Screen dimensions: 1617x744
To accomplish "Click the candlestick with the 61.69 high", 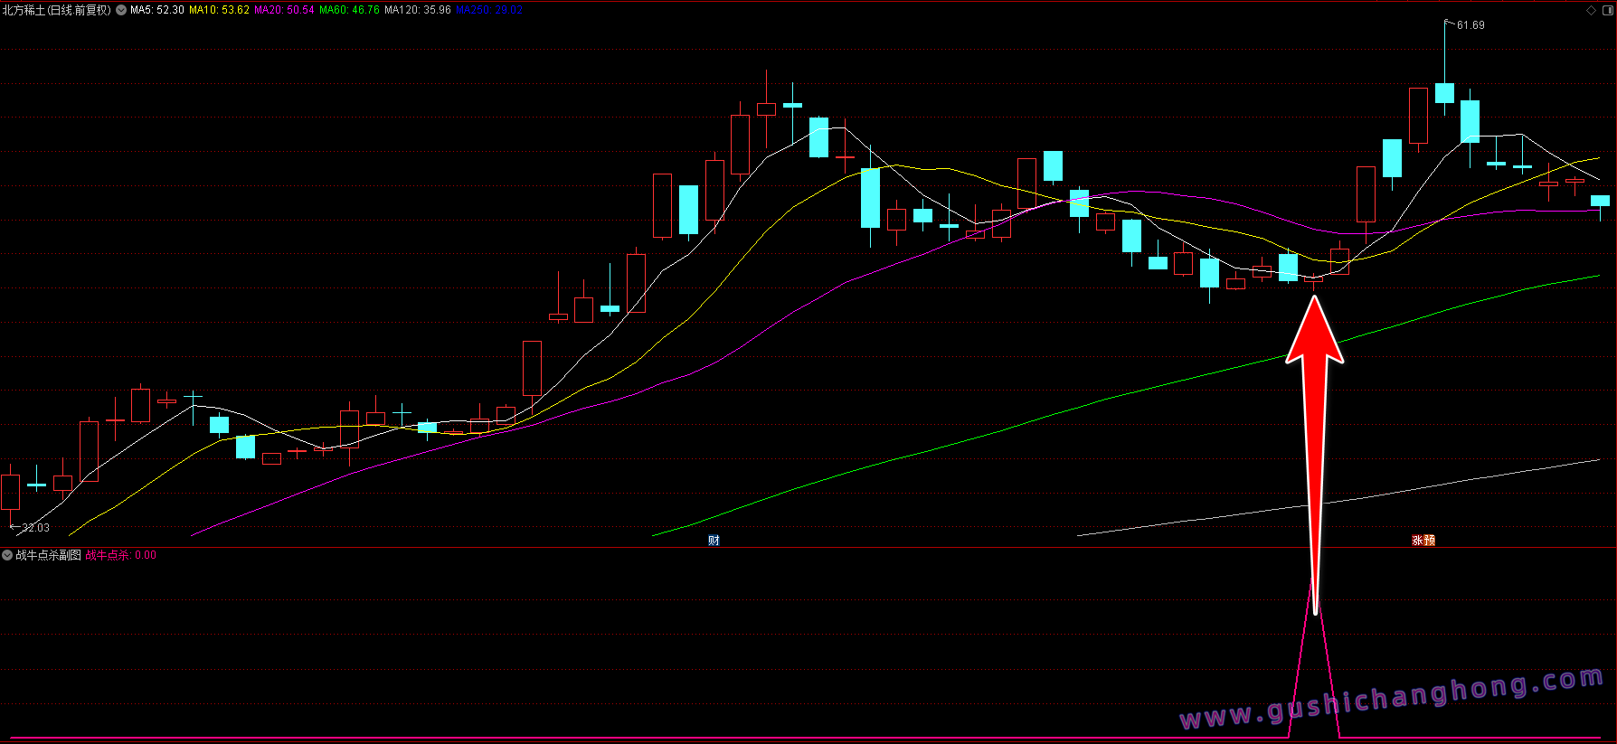I will point(1444,92).
